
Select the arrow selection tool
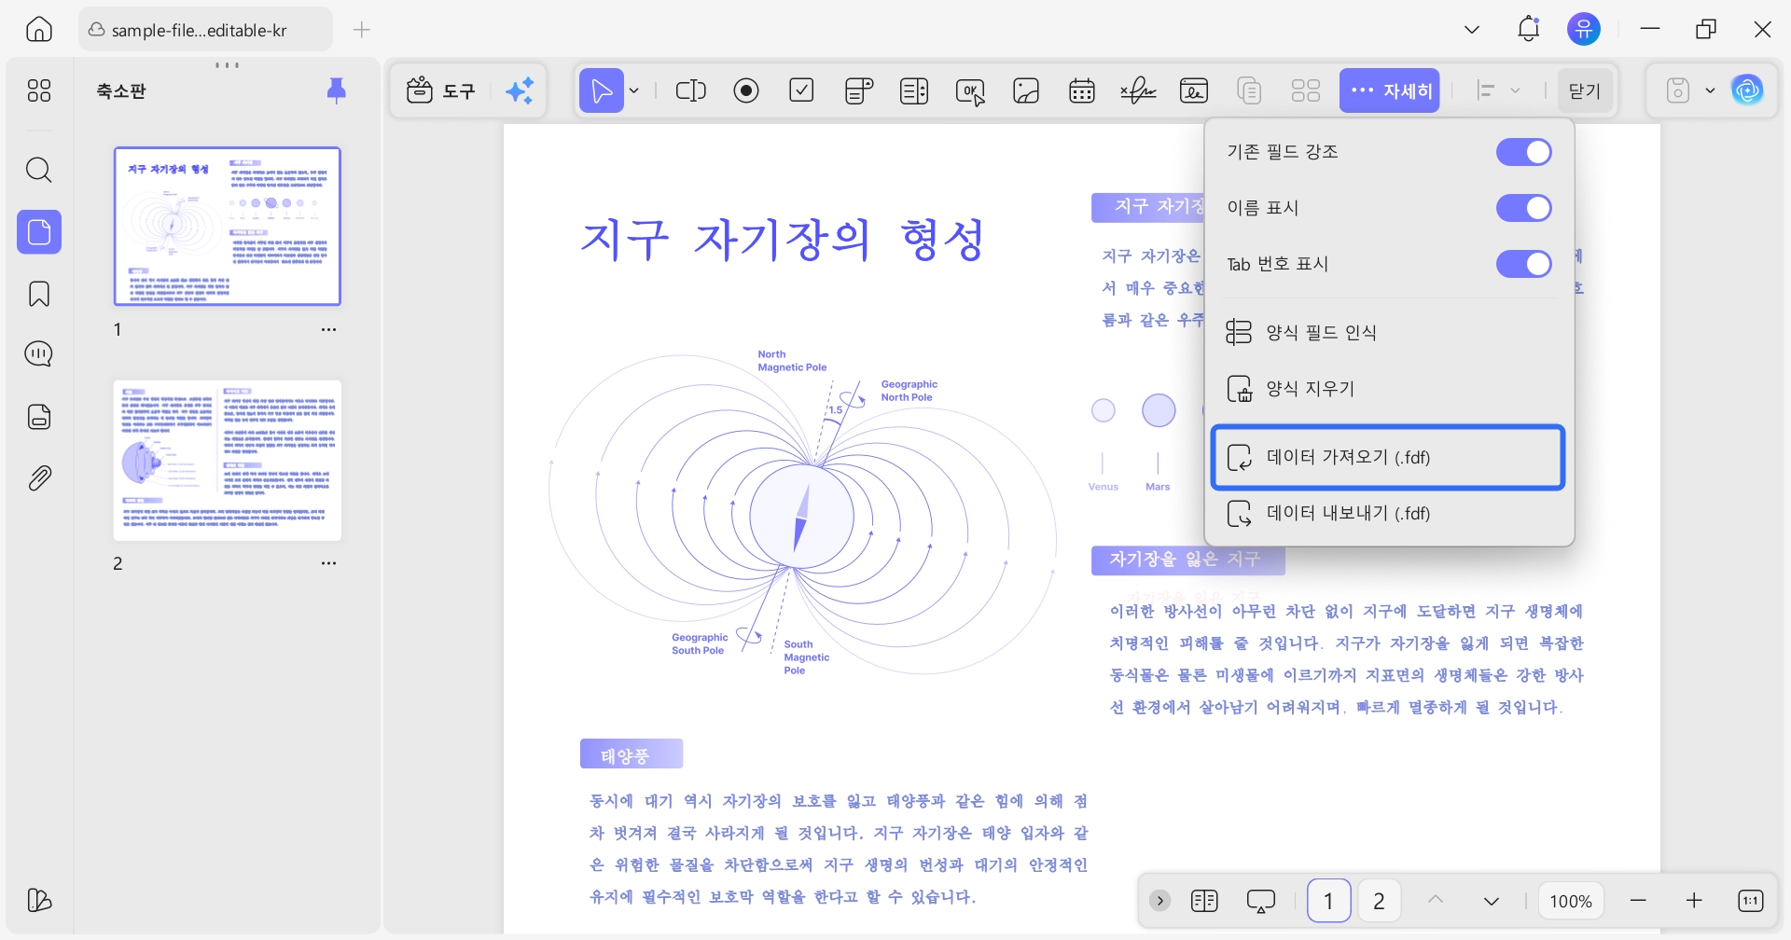point(602,90)
